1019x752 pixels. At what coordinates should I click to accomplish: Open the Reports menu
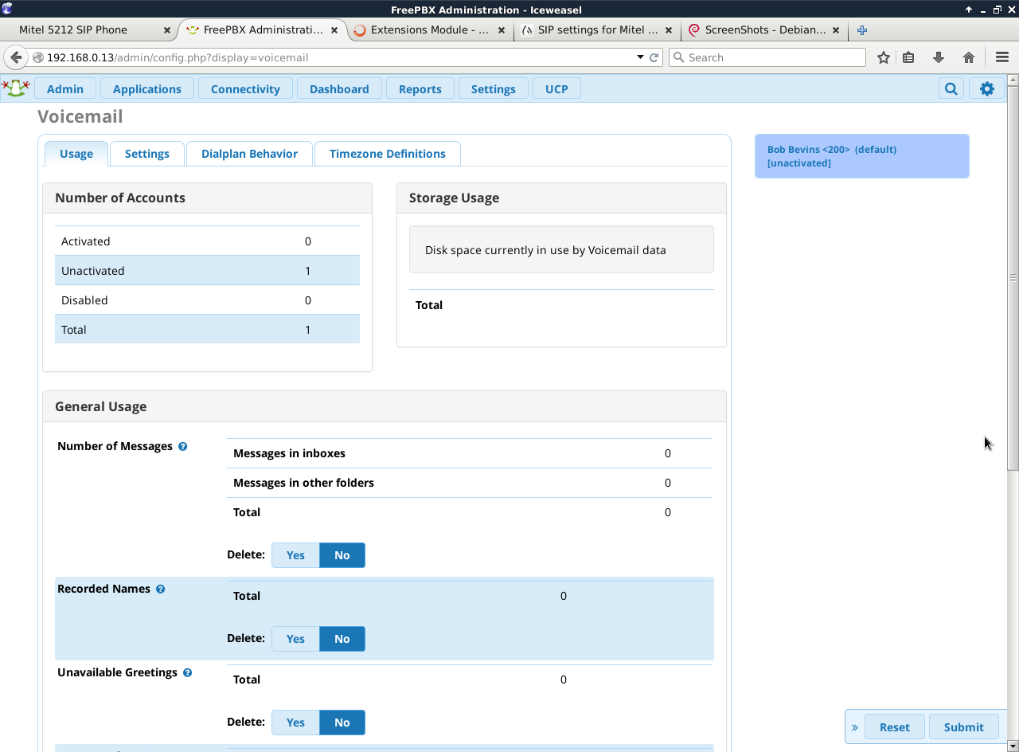[420, 88]
